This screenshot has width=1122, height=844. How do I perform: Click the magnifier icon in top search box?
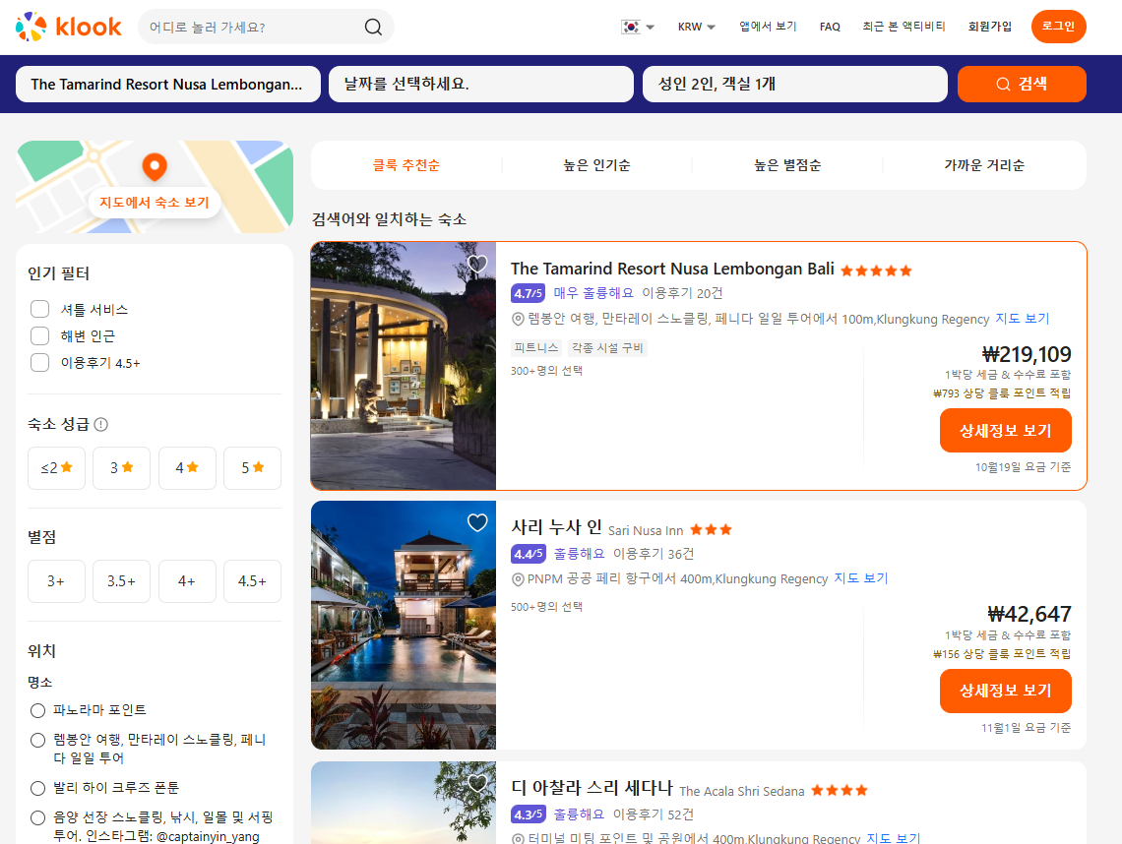point(373,28)
